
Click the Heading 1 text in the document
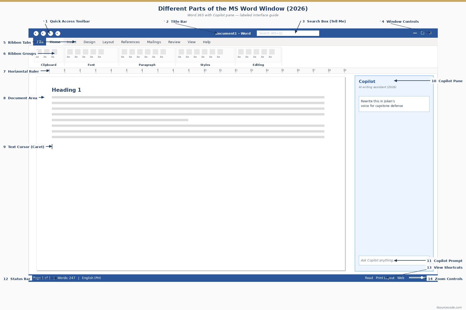66,90
